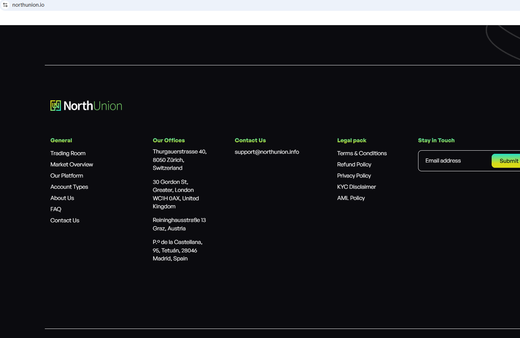Click the site info icon in address bar

click(x=5, y=5)
